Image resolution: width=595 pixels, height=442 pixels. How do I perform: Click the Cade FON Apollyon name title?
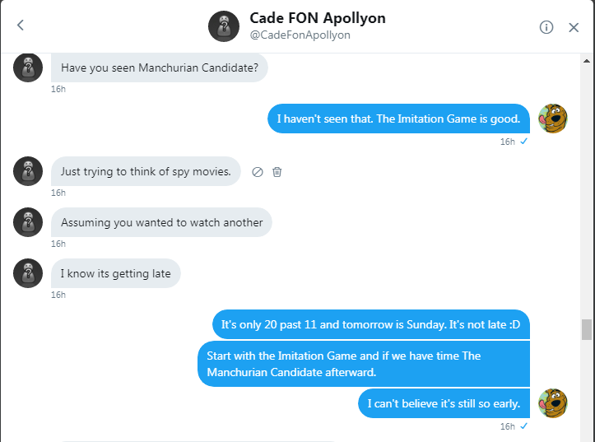tap(317, 18)
